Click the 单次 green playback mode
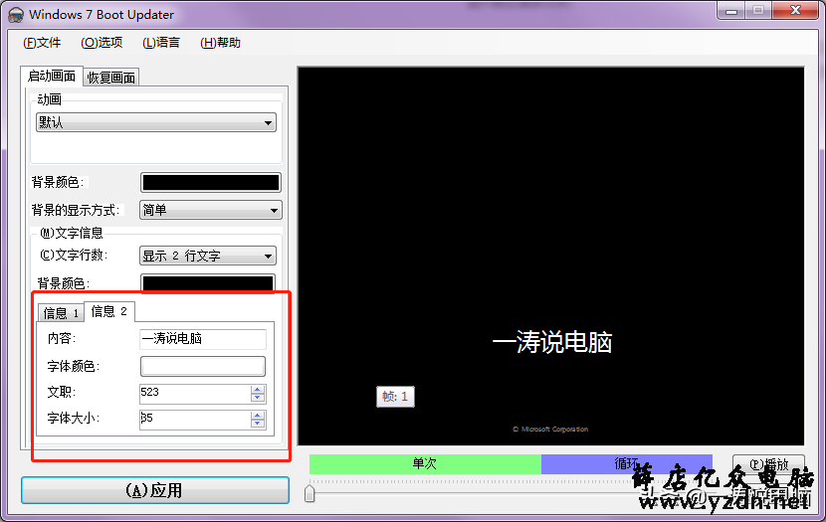Viewport: 826px width, 522px height. 425,464
